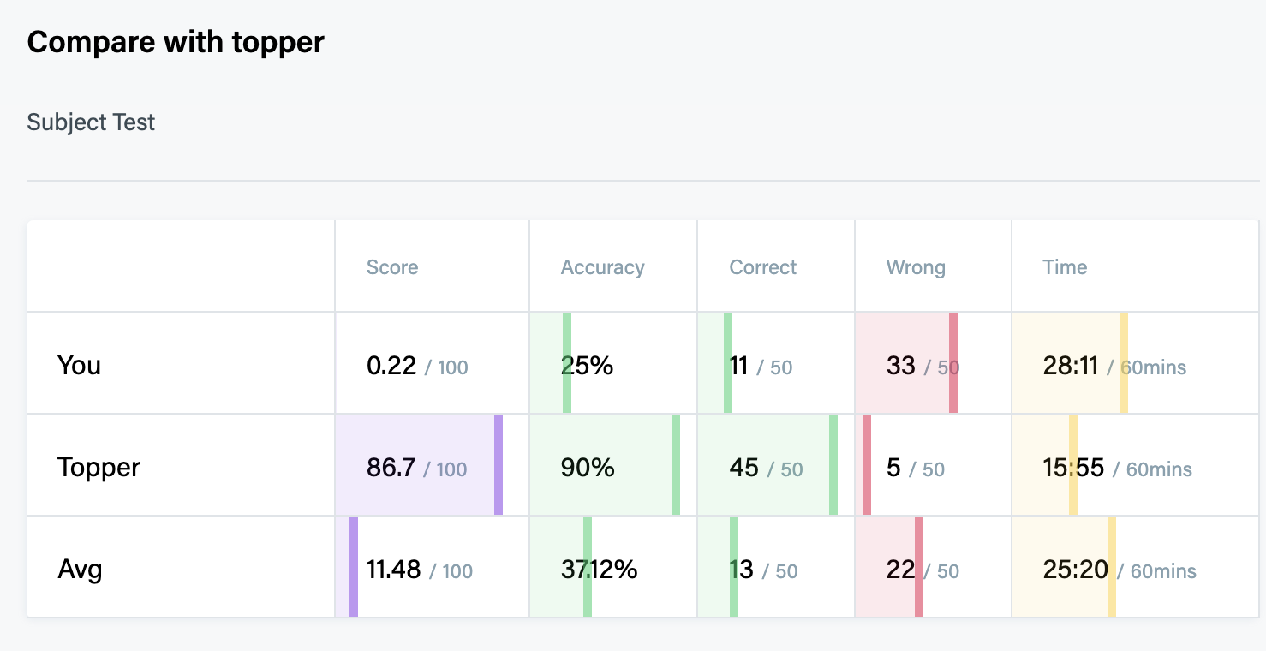This screenshot has height=651, width=1266.
Task: Select the "Topper" row label
Action: point(99,468)
